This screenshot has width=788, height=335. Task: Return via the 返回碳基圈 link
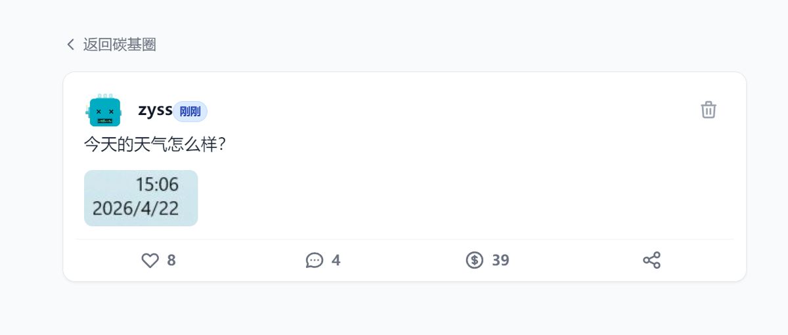pos(119,45)
